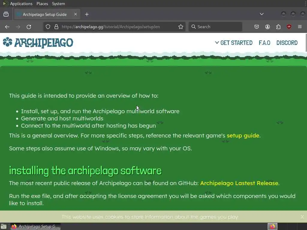Dismiss the cookie notice banner
The height and width of the screenshot is (230, 307).
click(x=302, y=217)
